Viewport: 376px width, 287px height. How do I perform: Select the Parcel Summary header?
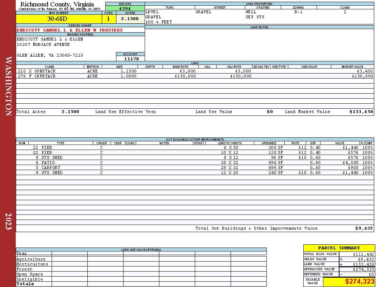click(x=339, y=248)
